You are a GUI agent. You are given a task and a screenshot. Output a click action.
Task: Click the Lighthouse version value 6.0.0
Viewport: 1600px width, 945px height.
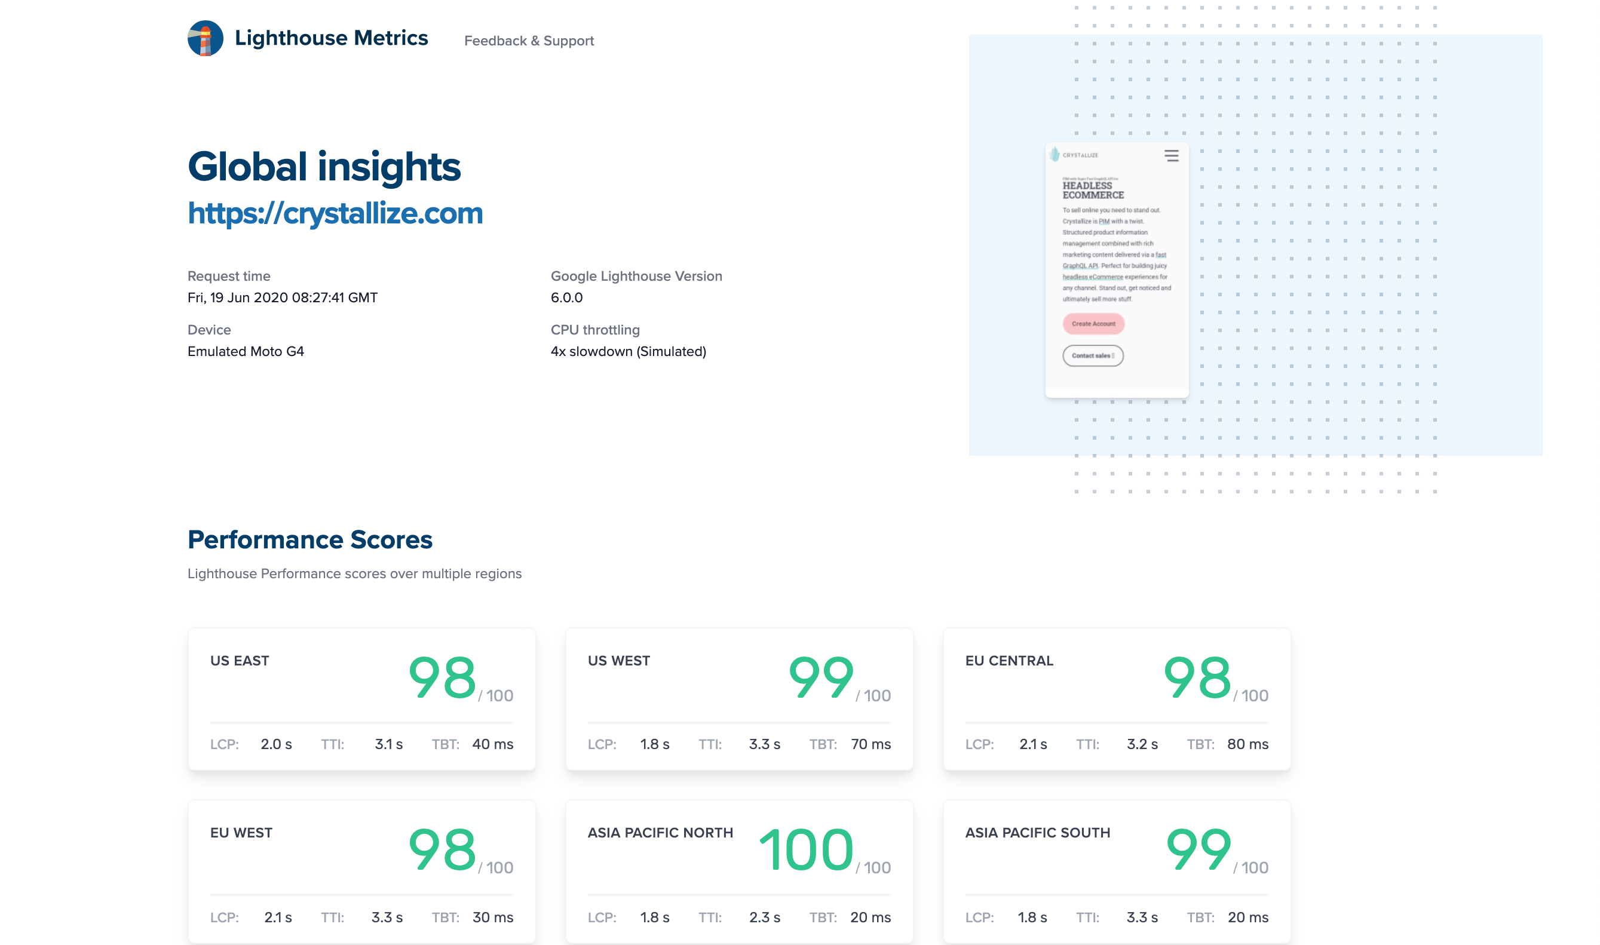pyautogui.click(x=566, y=297)
